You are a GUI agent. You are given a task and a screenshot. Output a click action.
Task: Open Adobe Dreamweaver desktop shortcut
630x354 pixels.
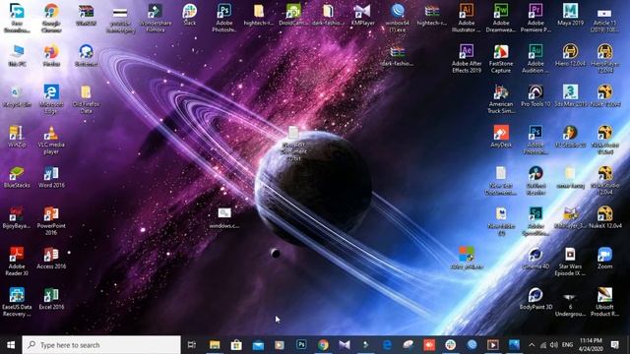coord(501,18)
